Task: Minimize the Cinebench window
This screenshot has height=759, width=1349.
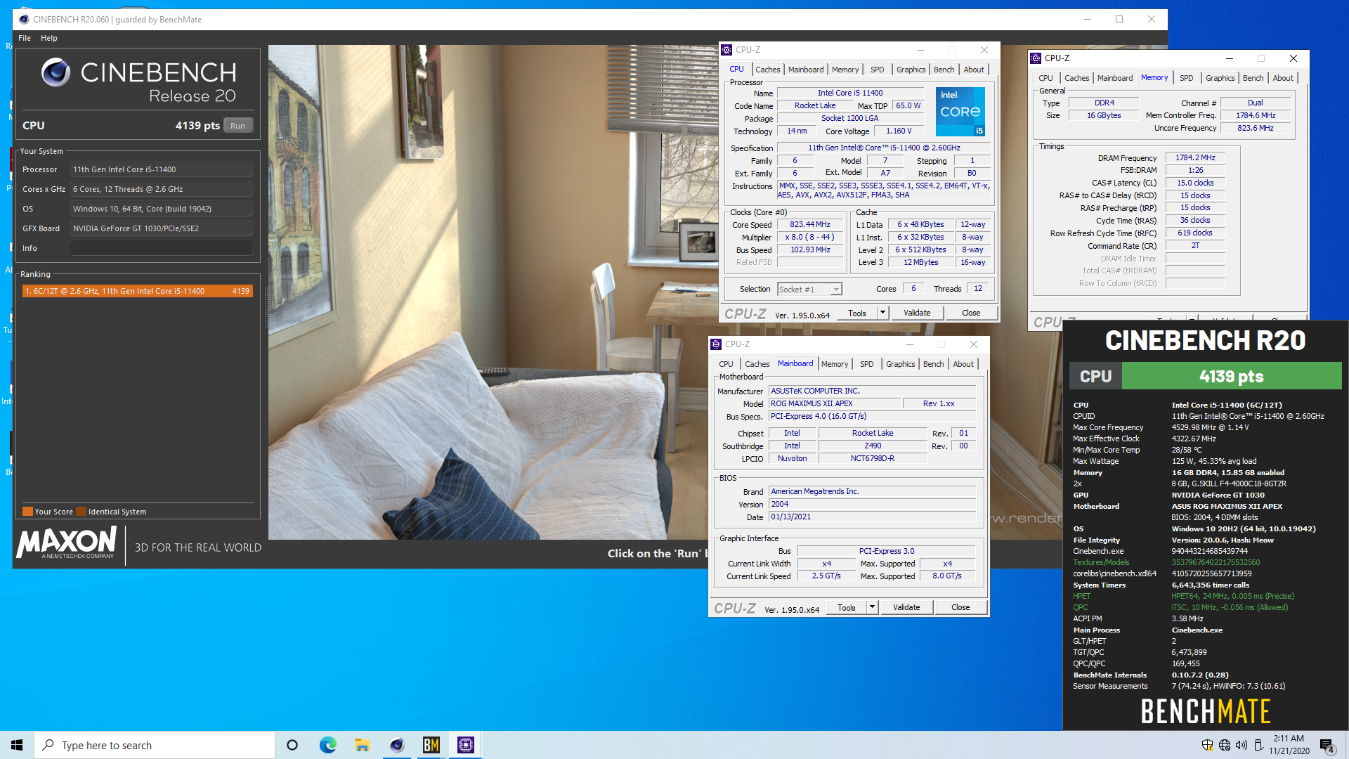Action: [x=1087, y=20]
